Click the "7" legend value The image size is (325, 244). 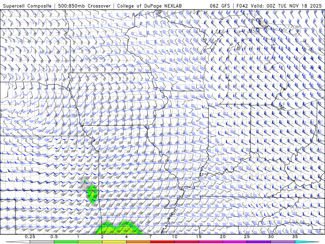click(150, 237)
